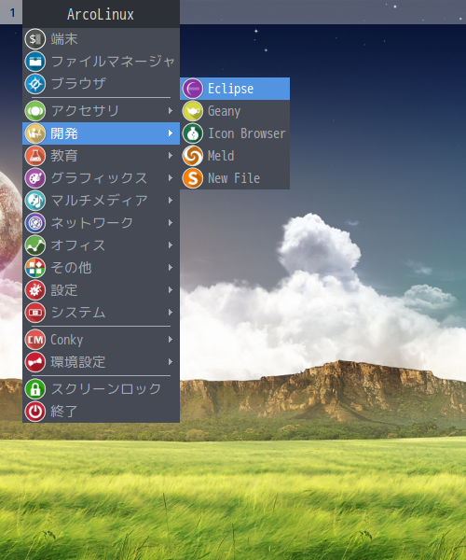Open Icon Browser via its green icon
The height and width of the screenshot is (560, 466).
[193, 133]
